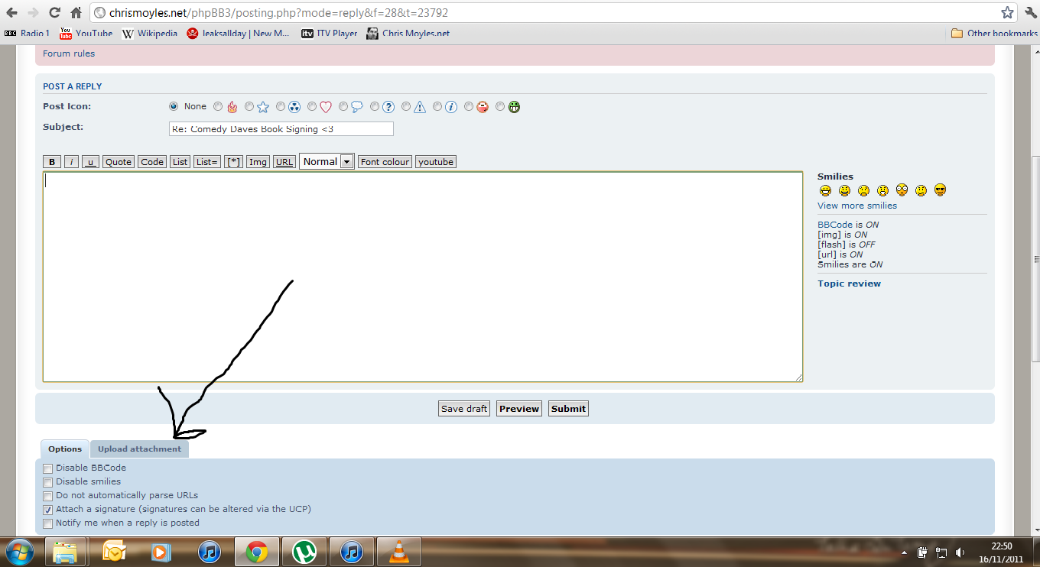Uncheck the Attach a signature checkbox
Image resolution: width=1040 pixels, height=567 pixels.
click(x=48, y=510)
